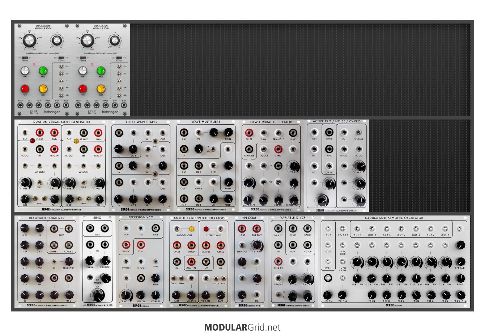Viewport: 485px width, 335px height.
Task: Click HIGH output jack on Variable Q VCF
Action: (x=293, y=228)
